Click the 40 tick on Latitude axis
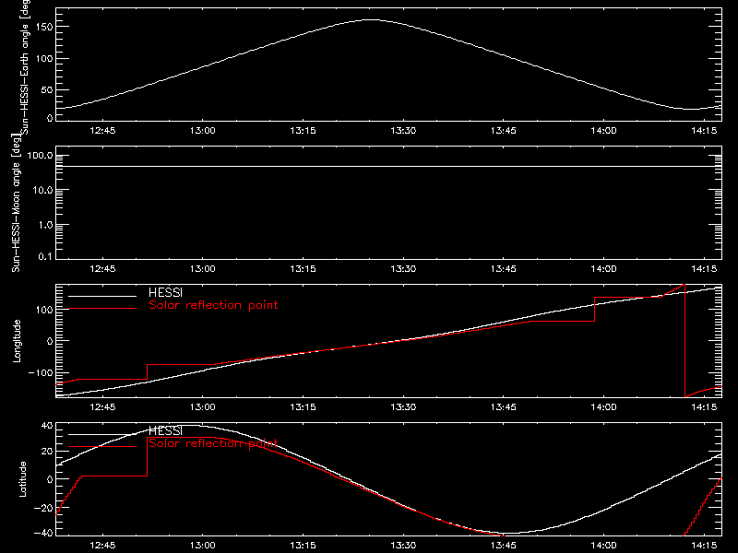The width and height of the screenshot is (738, 553). coord(47,426)
